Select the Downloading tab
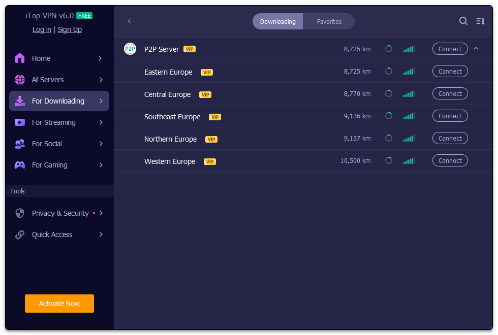Viewport: 498px width, 335px height. coord(277,21)
